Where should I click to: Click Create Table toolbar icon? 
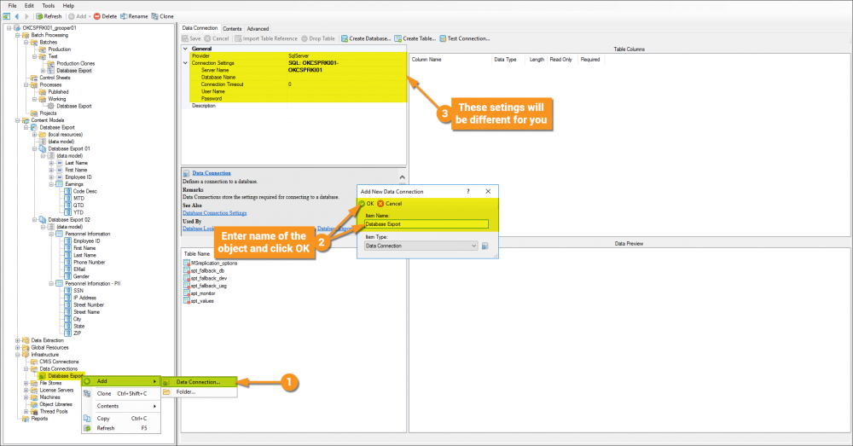tap(398, 38)
